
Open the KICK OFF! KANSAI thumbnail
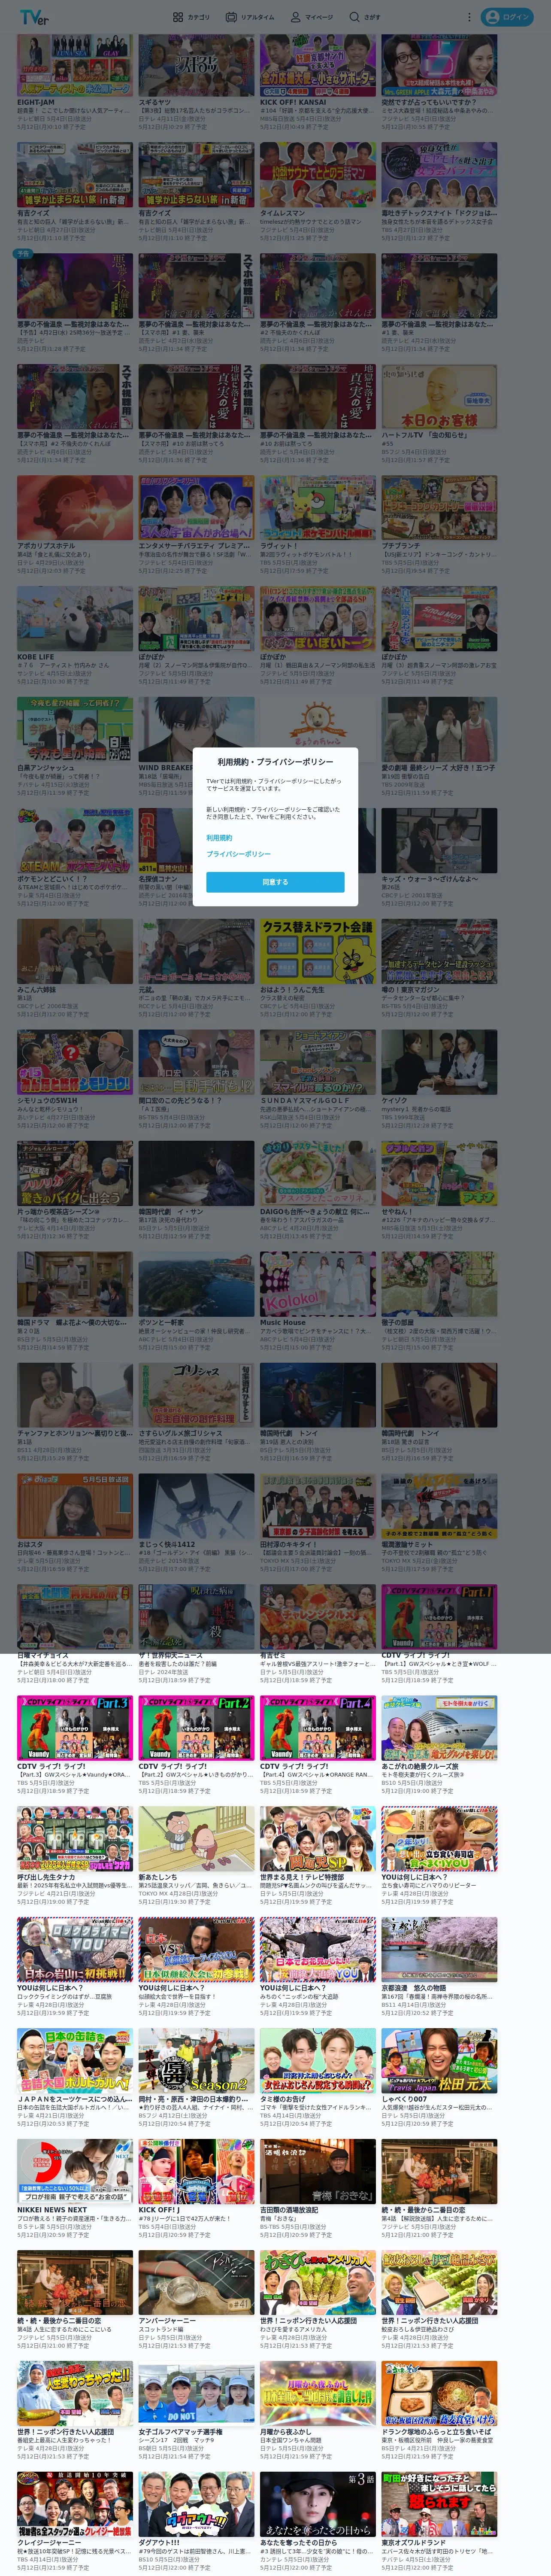coord(318,64)
